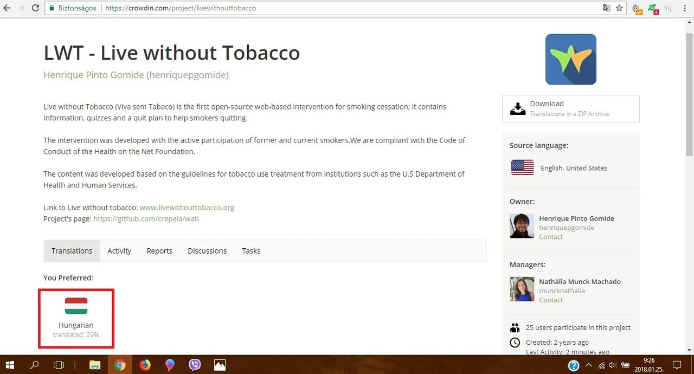
Task: Switch to Google Chrome on the taskbar
Action: [120, 365]
